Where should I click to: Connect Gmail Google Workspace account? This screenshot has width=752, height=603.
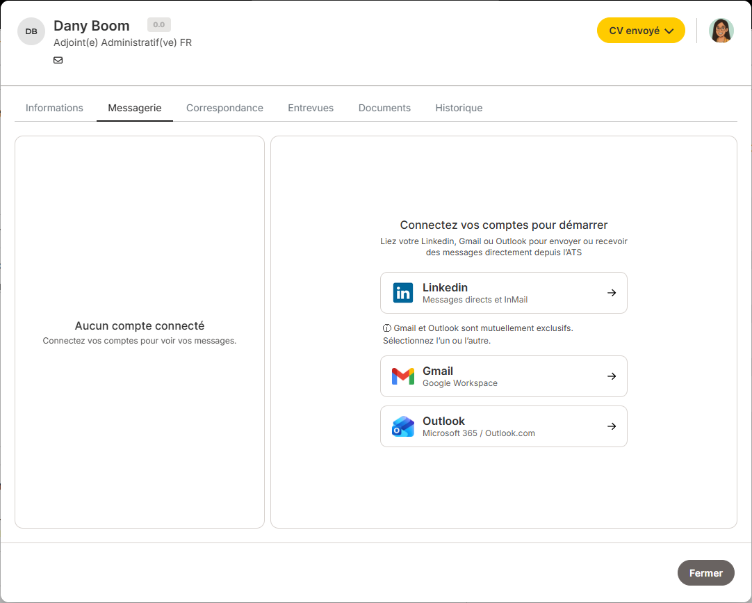tap(504, 376)
